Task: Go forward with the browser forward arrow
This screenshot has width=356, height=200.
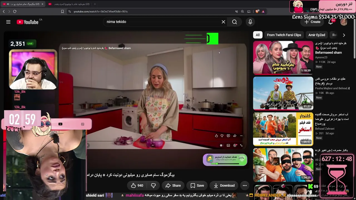Action: point(9,11)
